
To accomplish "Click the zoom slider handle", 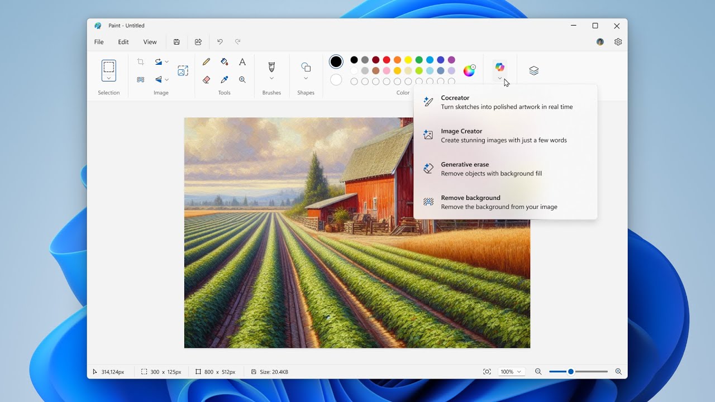I will [571, 372].
